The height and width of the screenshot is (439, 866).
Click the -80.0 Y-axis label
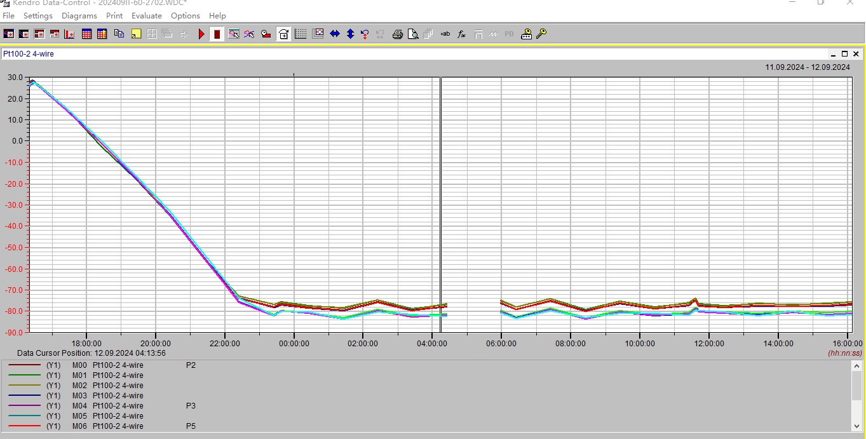(x=14, y=311)
